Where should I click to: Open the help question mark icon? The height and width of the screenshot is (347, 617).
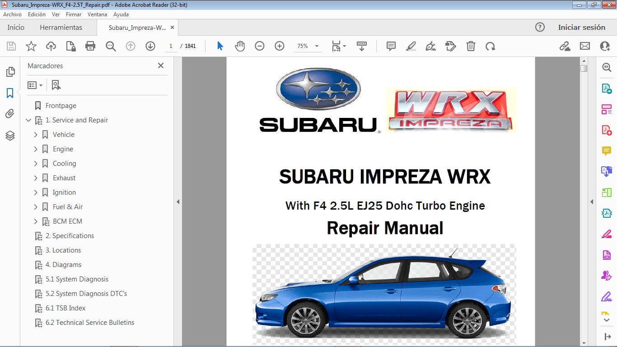540,28
